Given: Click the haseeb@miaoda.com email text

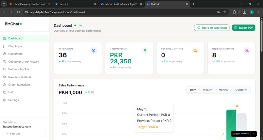Looking at the screenshot, I should tap(17, 127).
